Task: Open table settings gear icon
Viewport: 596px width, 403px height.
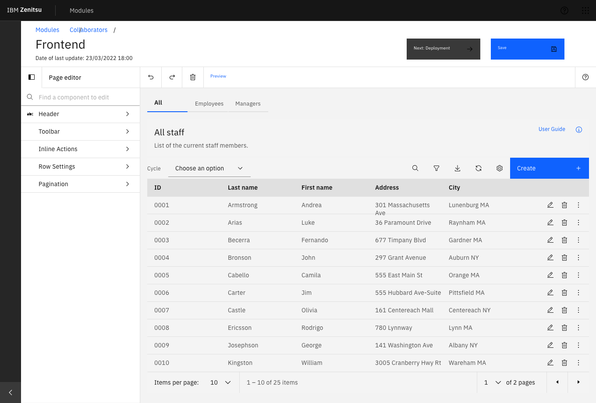Action: 500,168
